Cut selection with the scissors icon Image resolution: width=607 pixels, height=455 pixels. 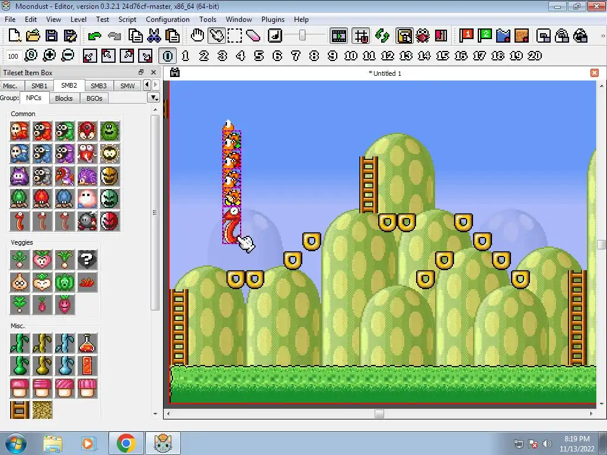pyautogui.click(x=154, y=36)
